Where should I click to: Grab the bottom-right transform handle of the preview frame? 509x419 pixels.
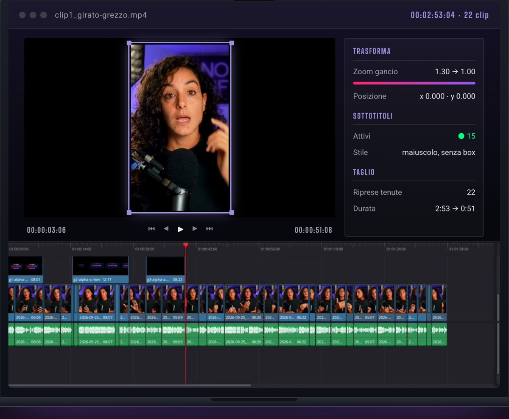point(232,212)
